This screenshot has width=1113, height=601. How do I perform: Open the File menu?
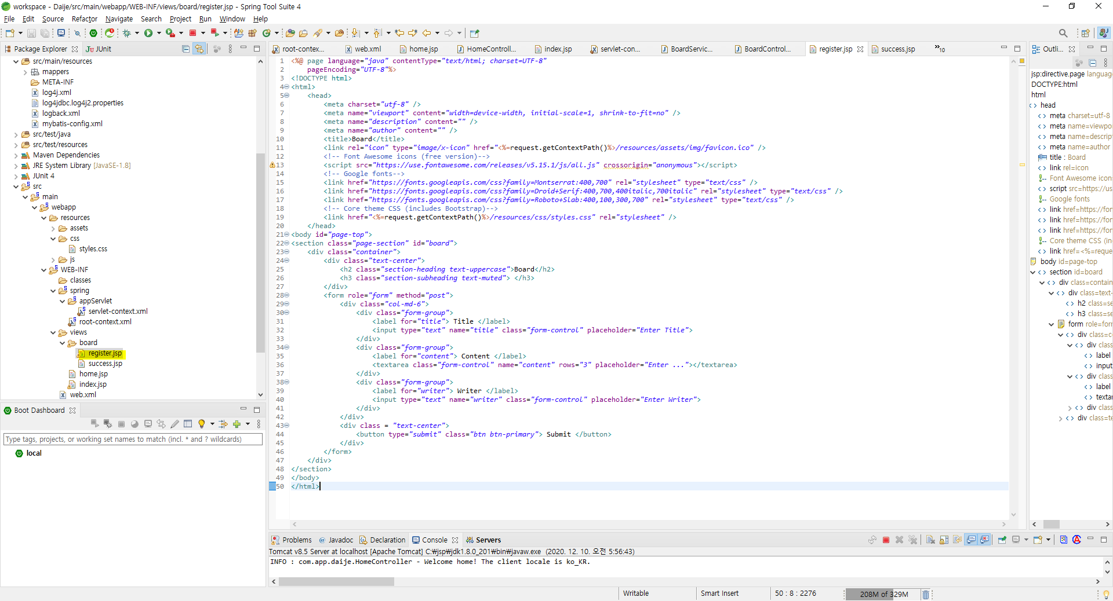pyautogui.click(x=9, y=19)
